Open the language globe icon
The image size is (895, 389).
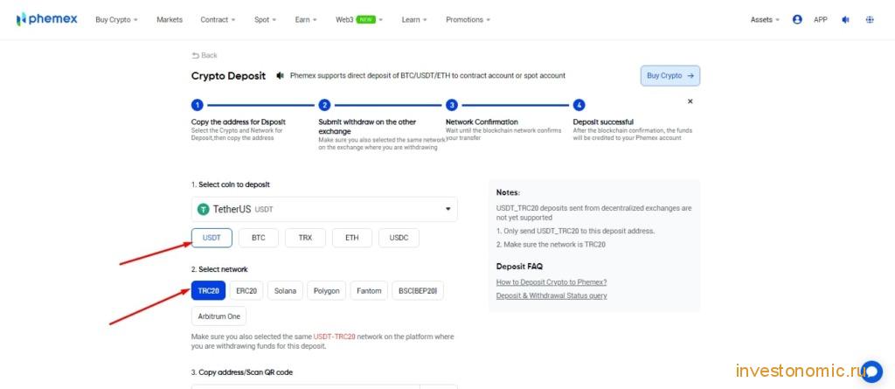[870, 19]
